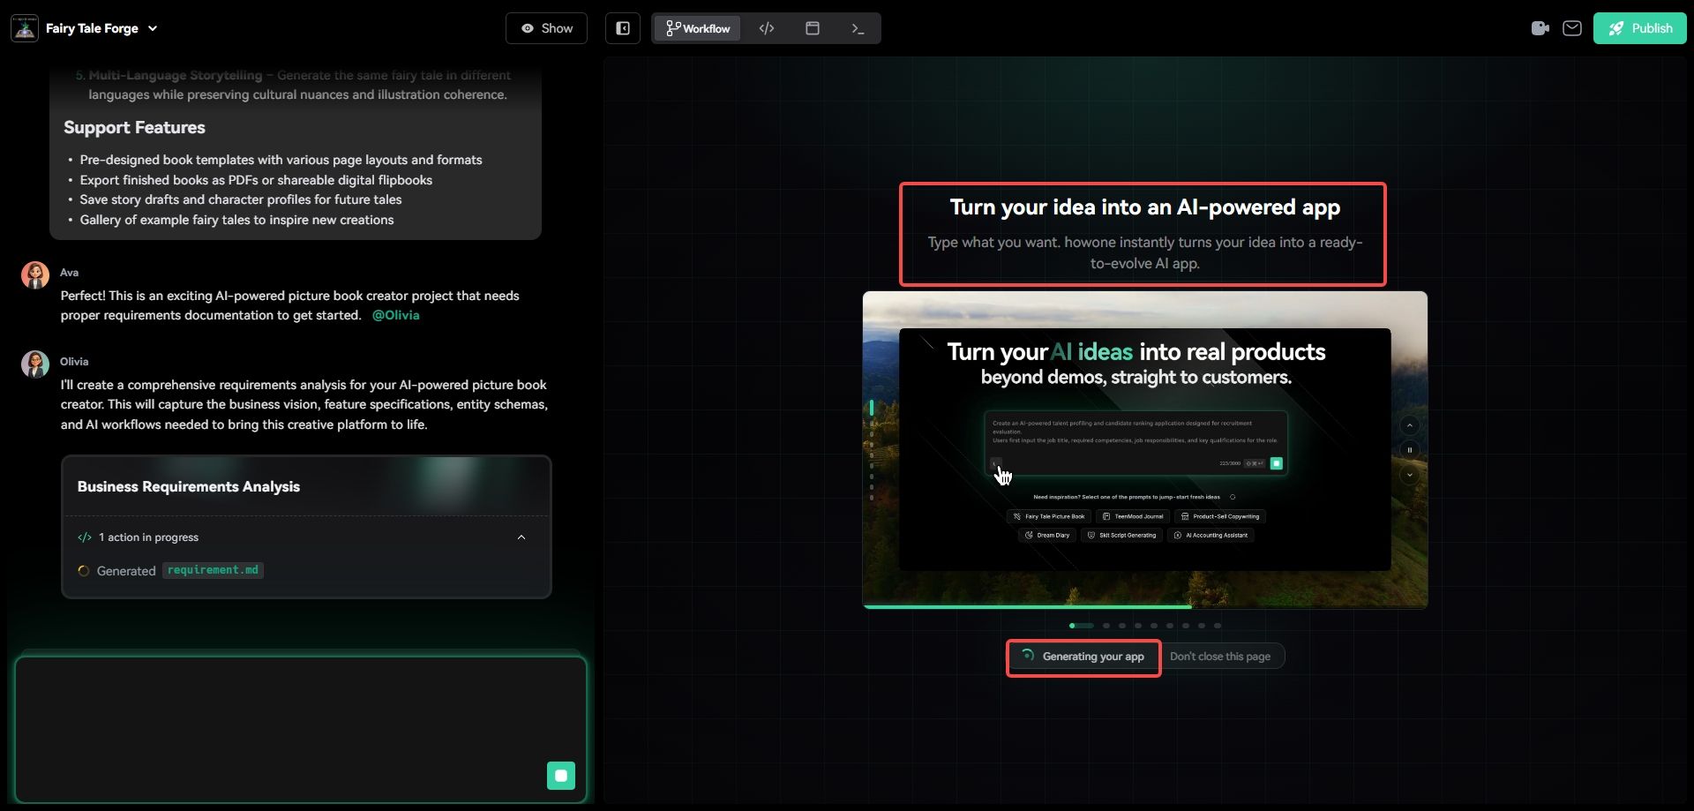1694x811 pixels.
Task: Open the terminal console tab
Action: click(x=858, y=28)
